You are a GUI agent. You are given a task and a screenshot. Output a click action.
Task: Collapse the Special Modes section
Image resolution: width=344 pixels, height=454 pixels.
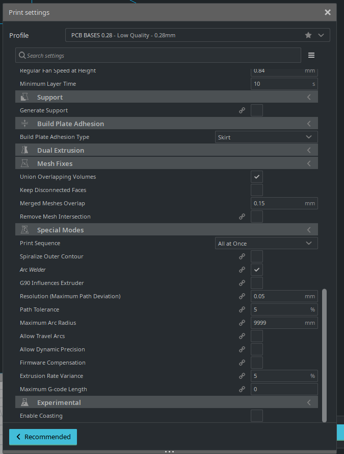click(x=309, y=229)
